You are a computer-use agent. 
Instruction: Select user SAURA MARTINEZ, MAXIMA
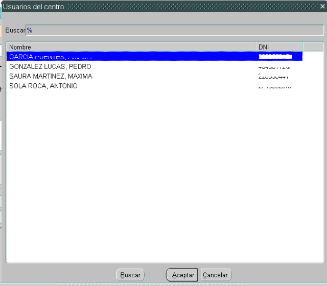[x=51, y=76]
